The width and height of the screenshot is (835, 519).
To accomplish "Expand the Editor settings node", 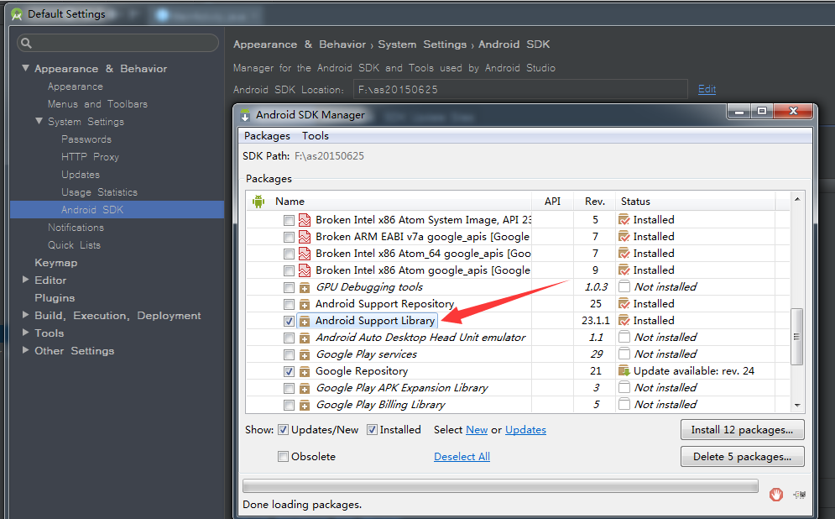I will (25, 279).
